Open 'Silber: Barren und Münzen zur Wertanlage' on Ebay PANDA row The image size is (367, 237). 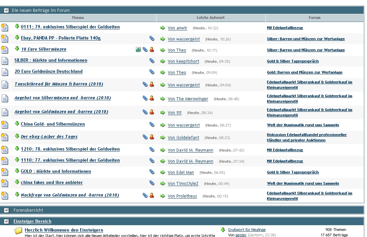pyautogui.click(x=306, y=39)
